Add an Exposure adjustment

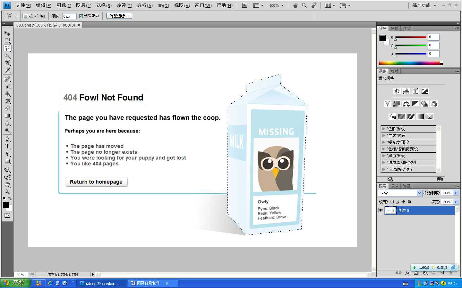pyautogui.click(x=425, y=91)
